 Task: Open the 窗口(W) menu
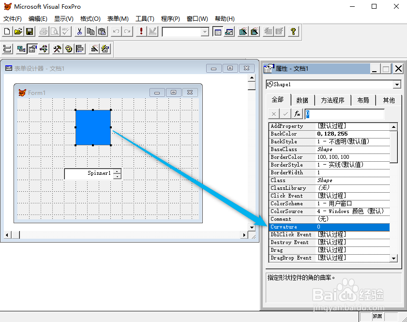click(x=197, y=19)
